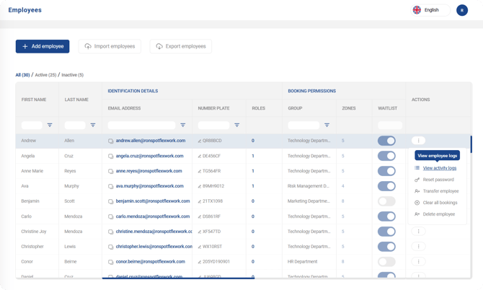Edit number plate TG564FR pencil icon
The width and height of the screenshot is (483, 290).
tap(200, 172)
